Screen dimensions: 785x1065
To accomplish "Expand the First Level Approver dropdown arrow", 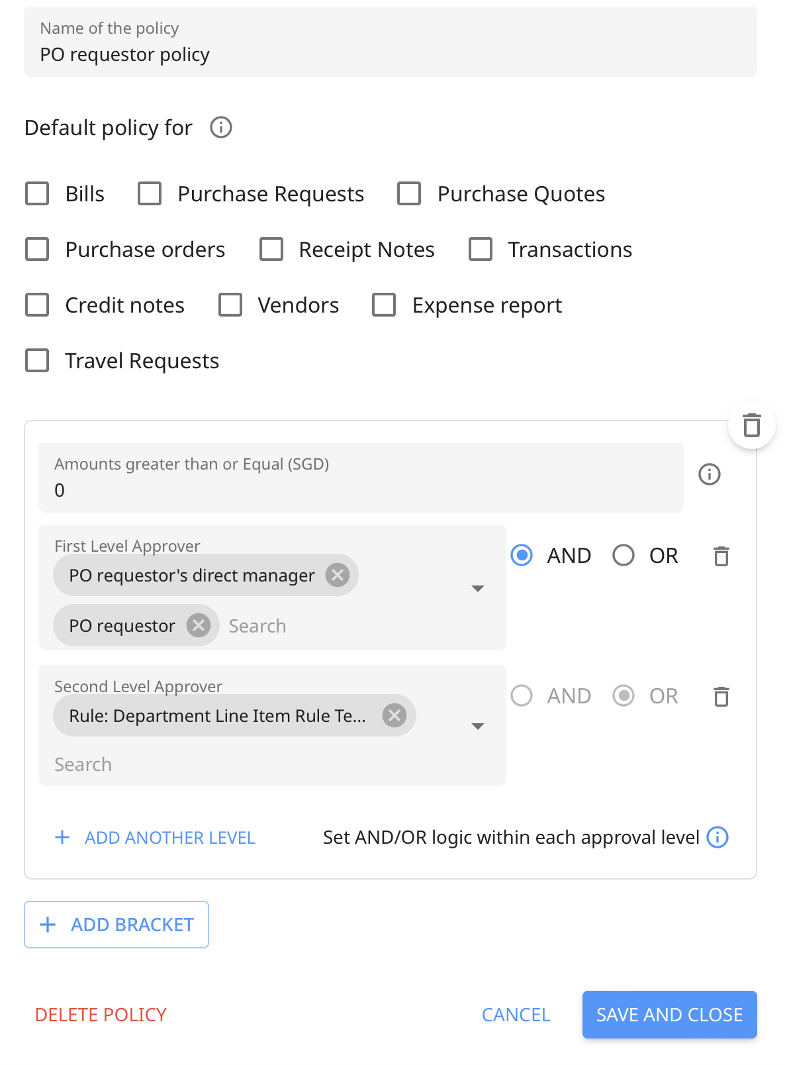I will pos(478,588).
